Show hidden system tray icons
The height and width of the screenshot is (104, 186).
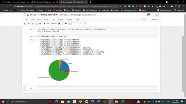(153, 101)
